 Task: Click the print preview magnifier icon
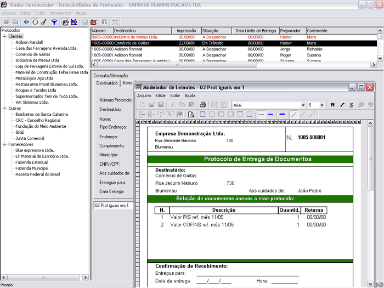coord(191,114)
